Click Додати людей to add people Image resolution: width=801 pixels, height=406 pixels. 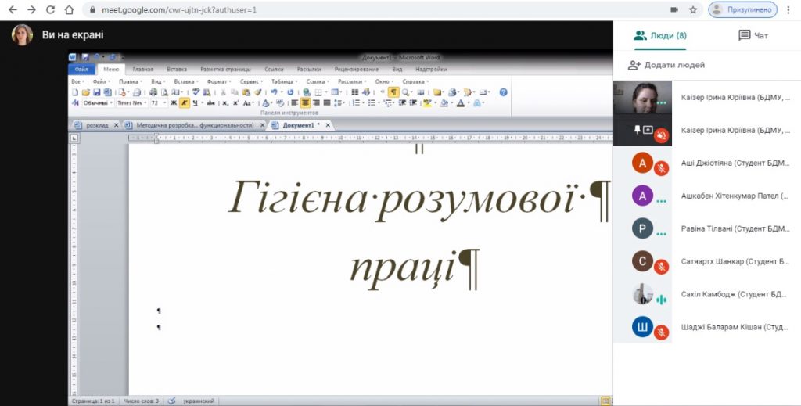[x=666, y=65]
